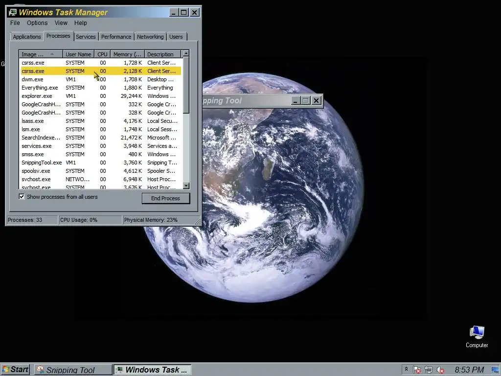This screenshot has width=501, height=376.
Task: Uncheck Show processes from all users
Action: pyautogui.click(x=22, y=197)
